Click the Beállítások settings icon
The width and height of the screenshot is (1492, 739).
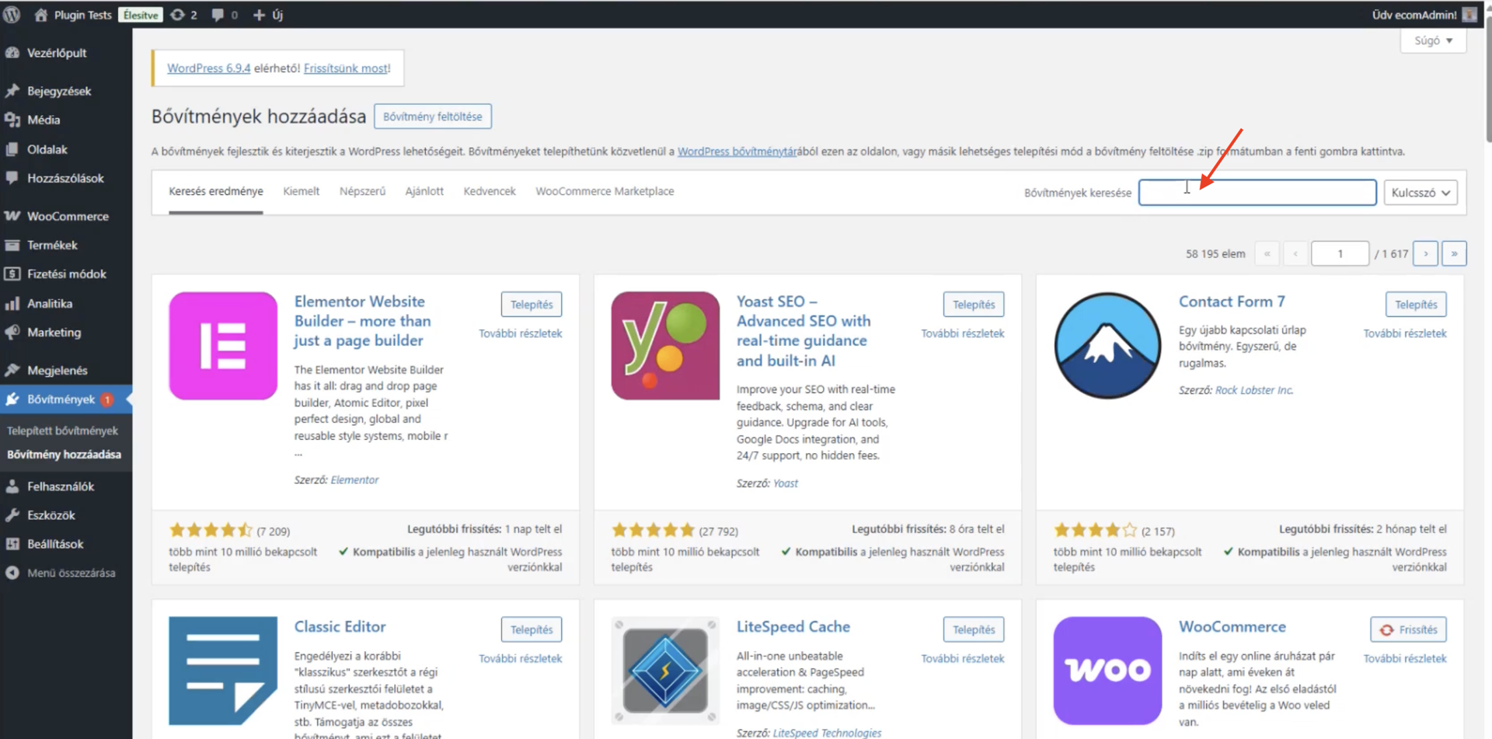click(x=12, y=544)
